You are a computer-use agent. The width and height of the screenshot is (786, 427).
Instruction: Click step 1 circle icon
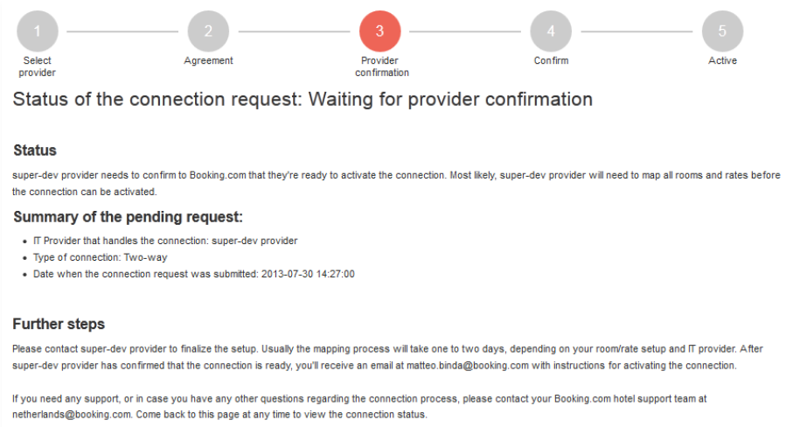[37, 31]
